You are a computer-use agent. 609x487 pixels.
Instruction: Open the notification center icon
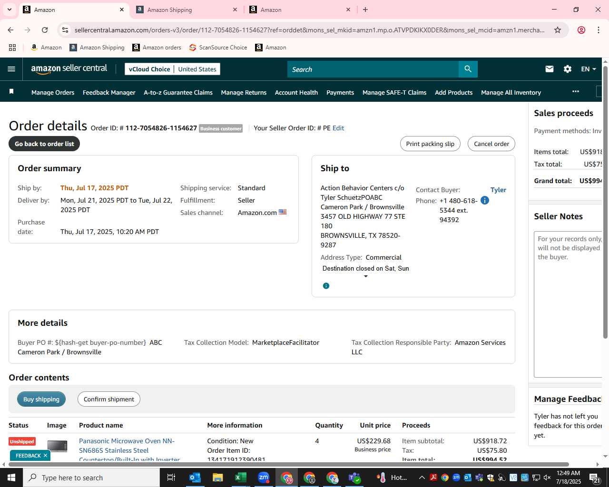coord(595,477)
